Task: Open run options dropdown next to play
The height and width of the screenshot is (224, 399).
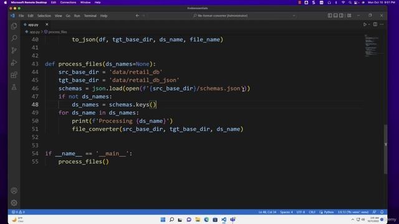Action: pyautogui.click(x=368, y=24)
